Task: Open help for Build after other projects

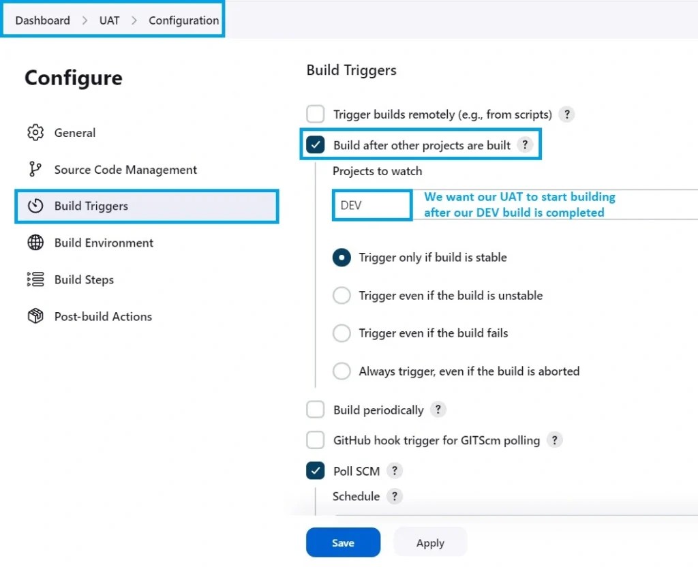Action: pos(525,144)
